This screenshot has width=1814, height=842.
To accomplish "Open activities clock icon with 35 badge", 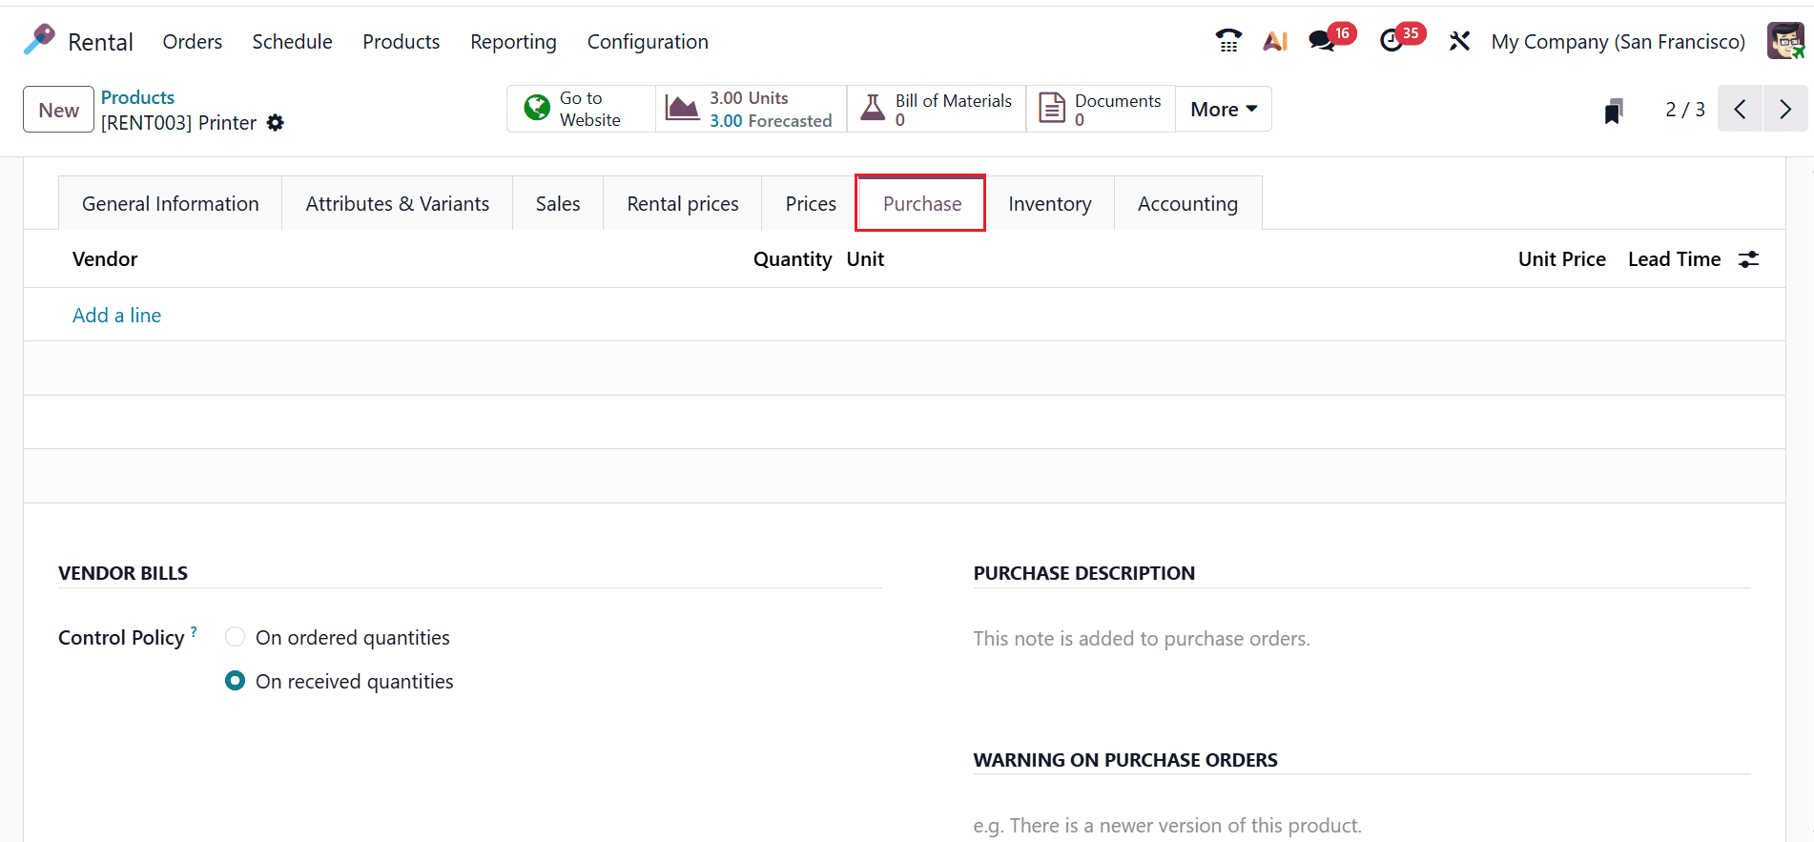I will click(x=1401, y=39).
